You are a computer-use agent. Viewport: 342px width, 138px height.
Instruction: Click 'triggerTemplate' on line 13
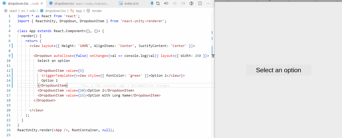tap(57, 76)
